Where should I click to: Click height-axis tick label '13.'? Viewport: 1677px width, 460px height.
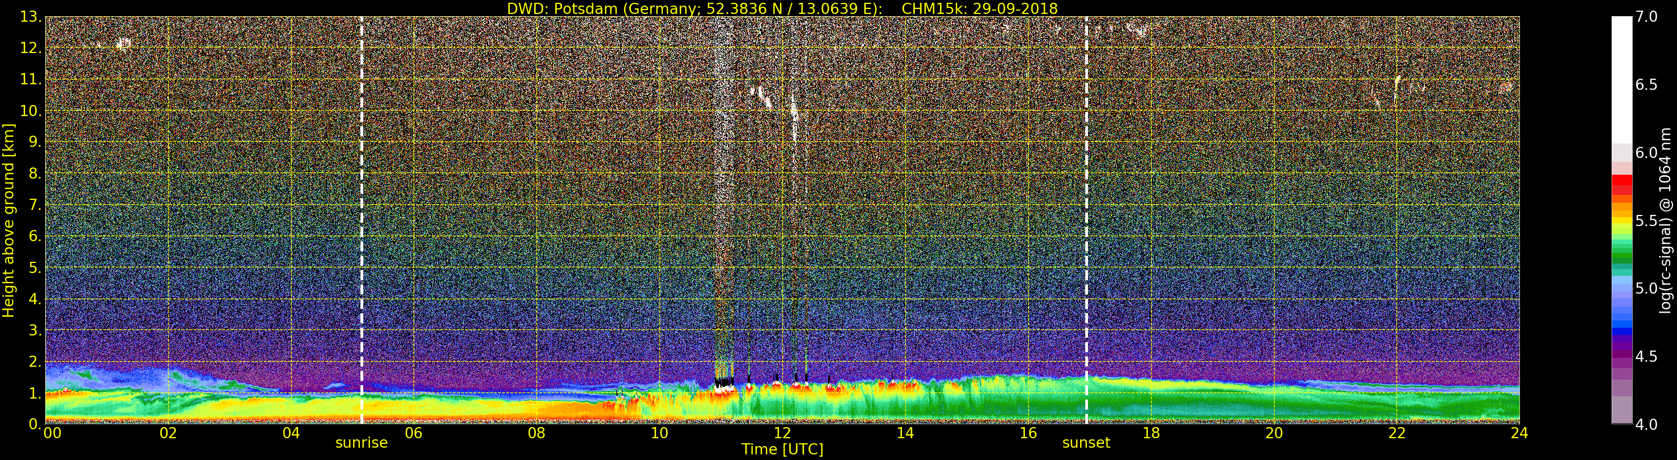[x=31, y=17]
